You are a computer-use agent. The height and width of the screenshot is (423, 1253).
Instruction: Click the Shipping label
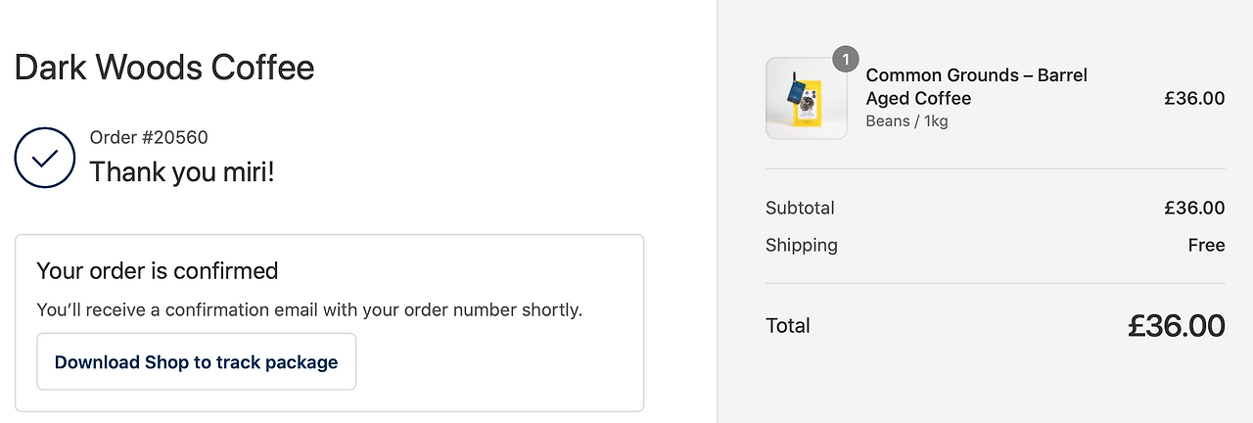[801, 245]
